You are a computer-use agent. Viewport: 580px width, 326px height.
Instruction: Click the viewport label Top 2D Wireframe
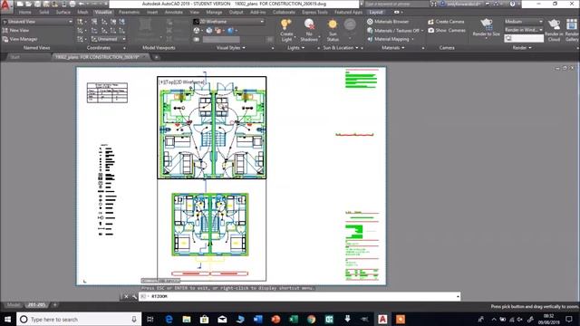pyautogui.click(x=181, y=81)
